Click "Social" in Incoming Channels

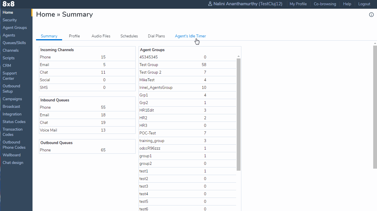click(45, 80)
